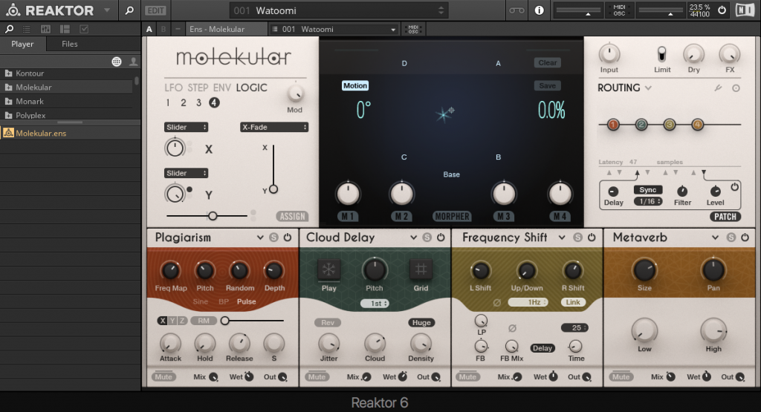Image resolution: width=761 pixels, height=412 pixels.
Task: Toggle the Cloud Delay power button
Action: 441,237
